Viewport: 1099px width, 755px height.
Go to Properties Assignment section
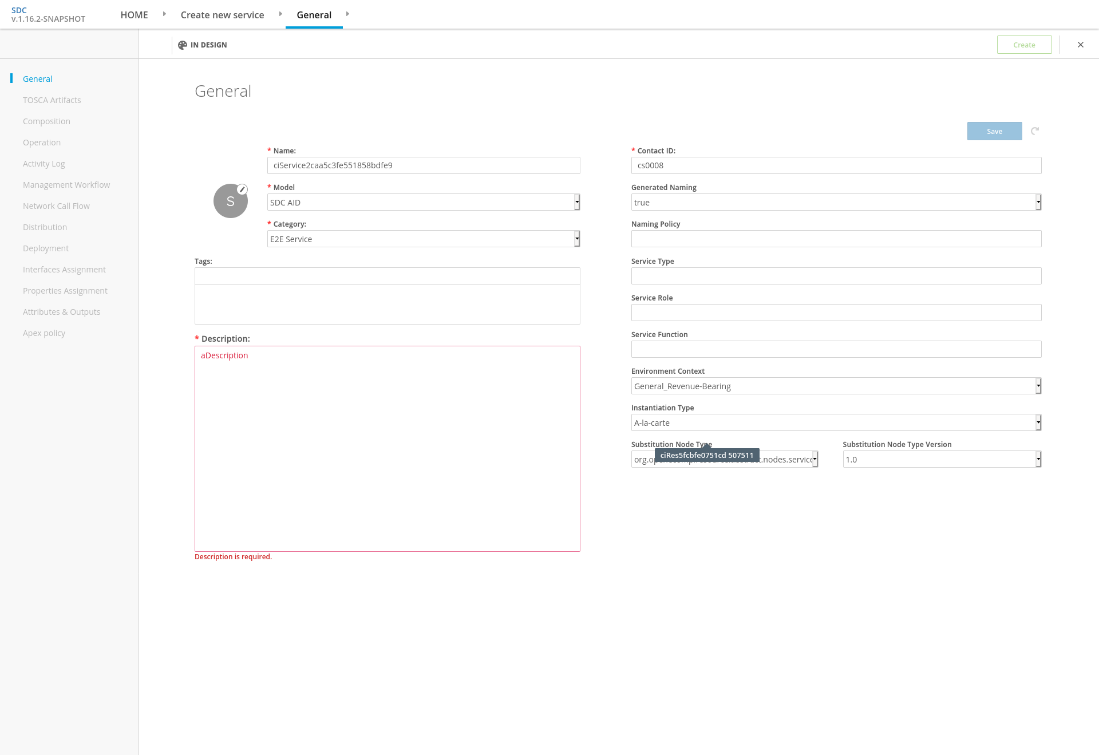pos(65,291)
